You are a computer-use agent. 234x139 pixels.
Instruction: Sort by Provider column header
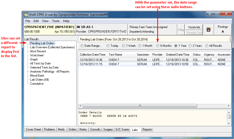(x=158, y=55)
